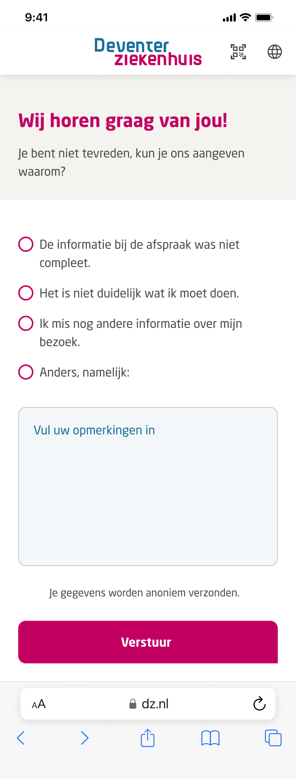The image size is (296, 779).
Task: Tap the Safari forward arrow
Action: click(85, 738)
